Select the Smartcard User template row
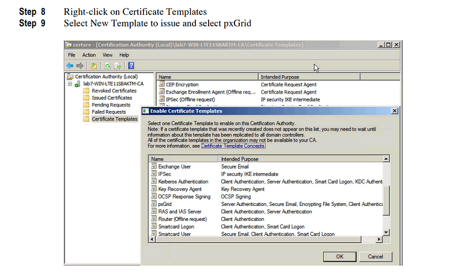This screenshot has width=461, height=279. [x=266, y=234]
